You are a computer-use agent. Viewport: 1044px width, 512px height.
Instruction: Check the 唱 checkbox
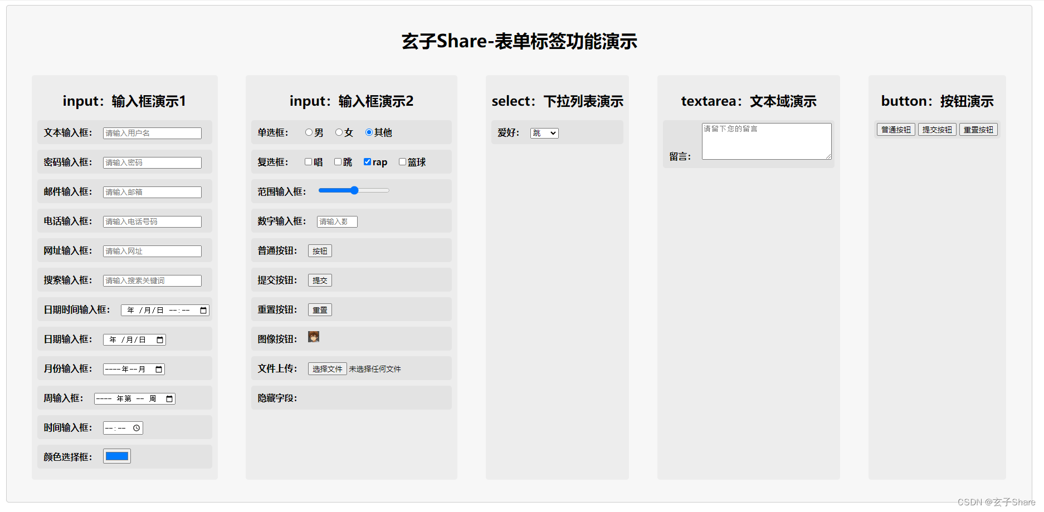308,162
